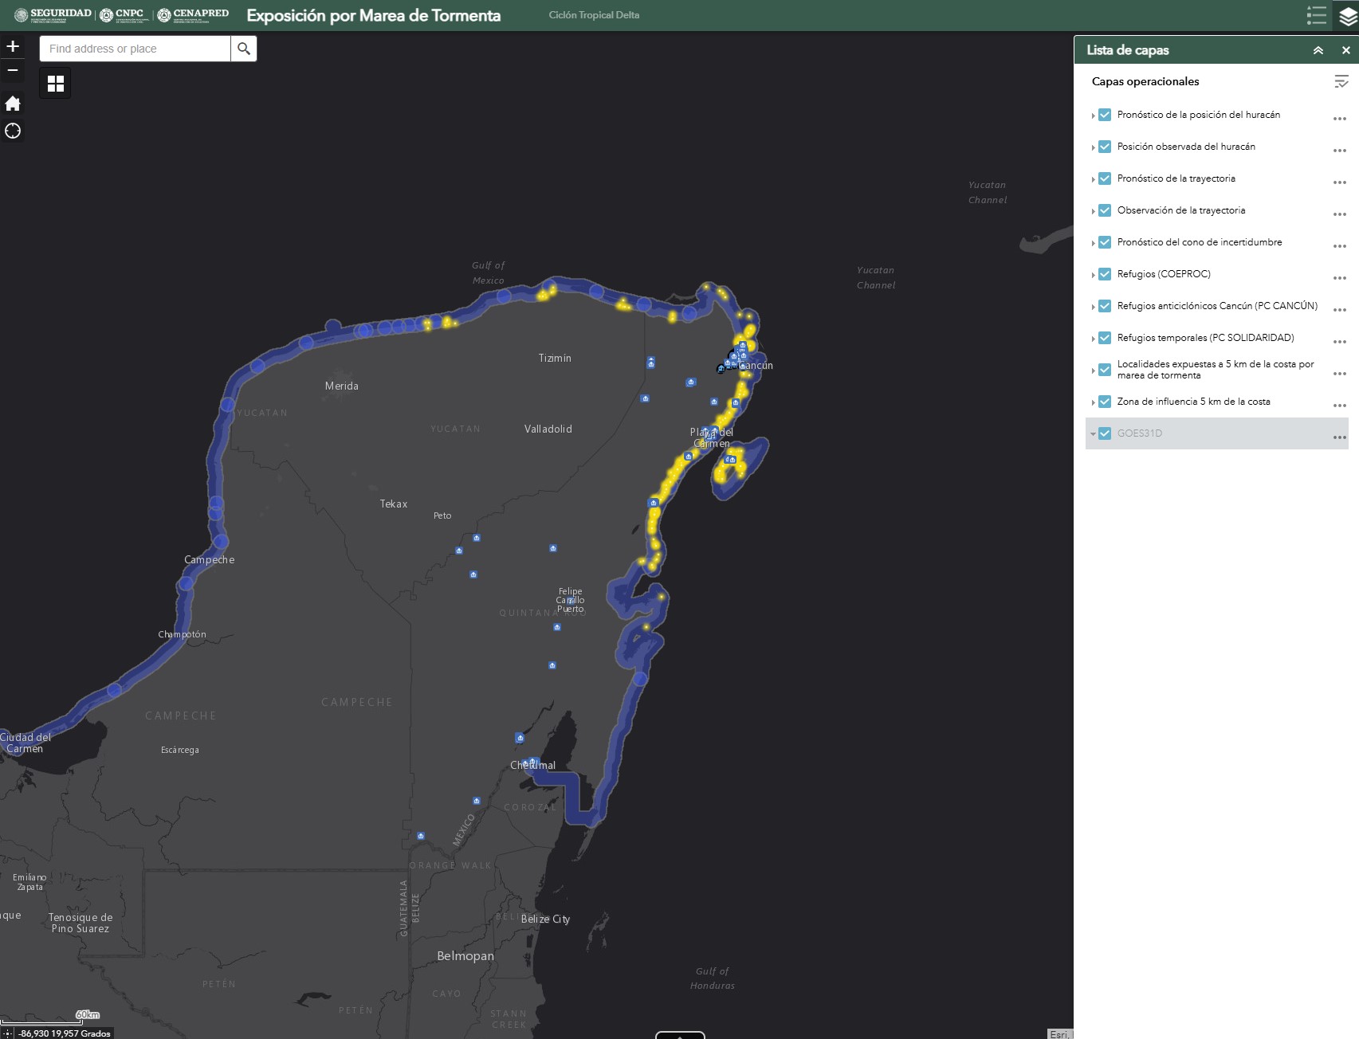Expand Refugios (COEPROC) legend
Screen dimensions: 1359x1039
[1093, 275]
